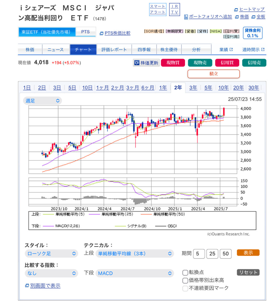Open the 評価レポート tab
The height and width of the screenshot is (301, 268).
tap(114, 50)
